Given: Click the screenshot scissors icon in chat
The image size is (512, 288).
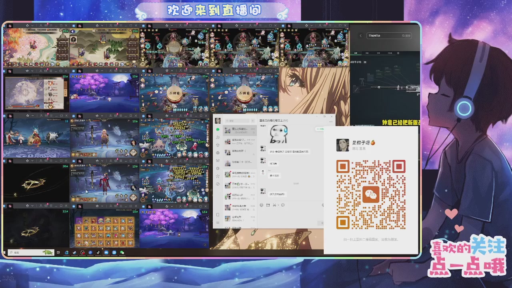Looking at the screenshot, I should click(x=274, y=205).
